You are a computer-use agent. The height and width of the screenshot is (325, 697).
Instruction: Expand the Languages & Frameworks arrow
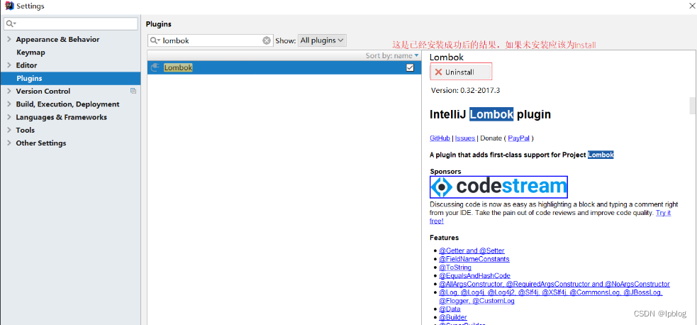point(9,117)
